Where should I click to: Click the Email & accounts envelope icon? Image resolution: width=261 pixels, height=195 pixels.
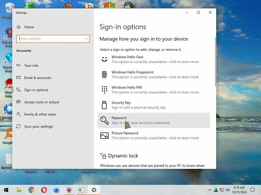coord(18,77)
